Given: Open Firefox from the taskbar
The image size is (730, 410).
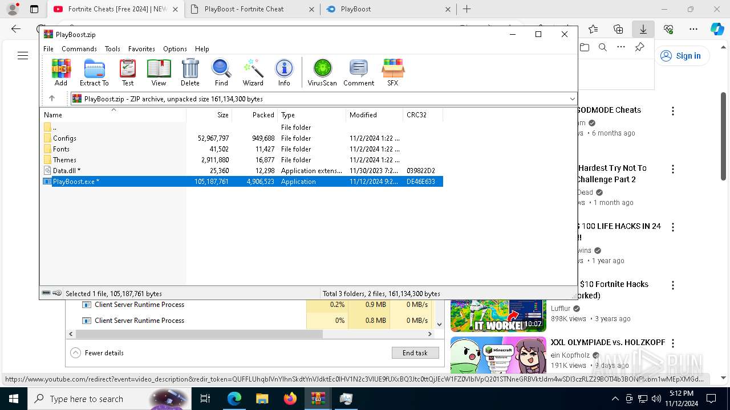Looking at the screenshot, I should click(290, 399).
